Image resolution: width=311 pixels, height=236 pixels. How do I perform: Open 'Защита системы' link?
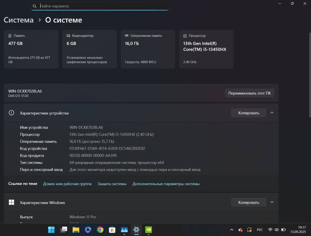(112, 184)
